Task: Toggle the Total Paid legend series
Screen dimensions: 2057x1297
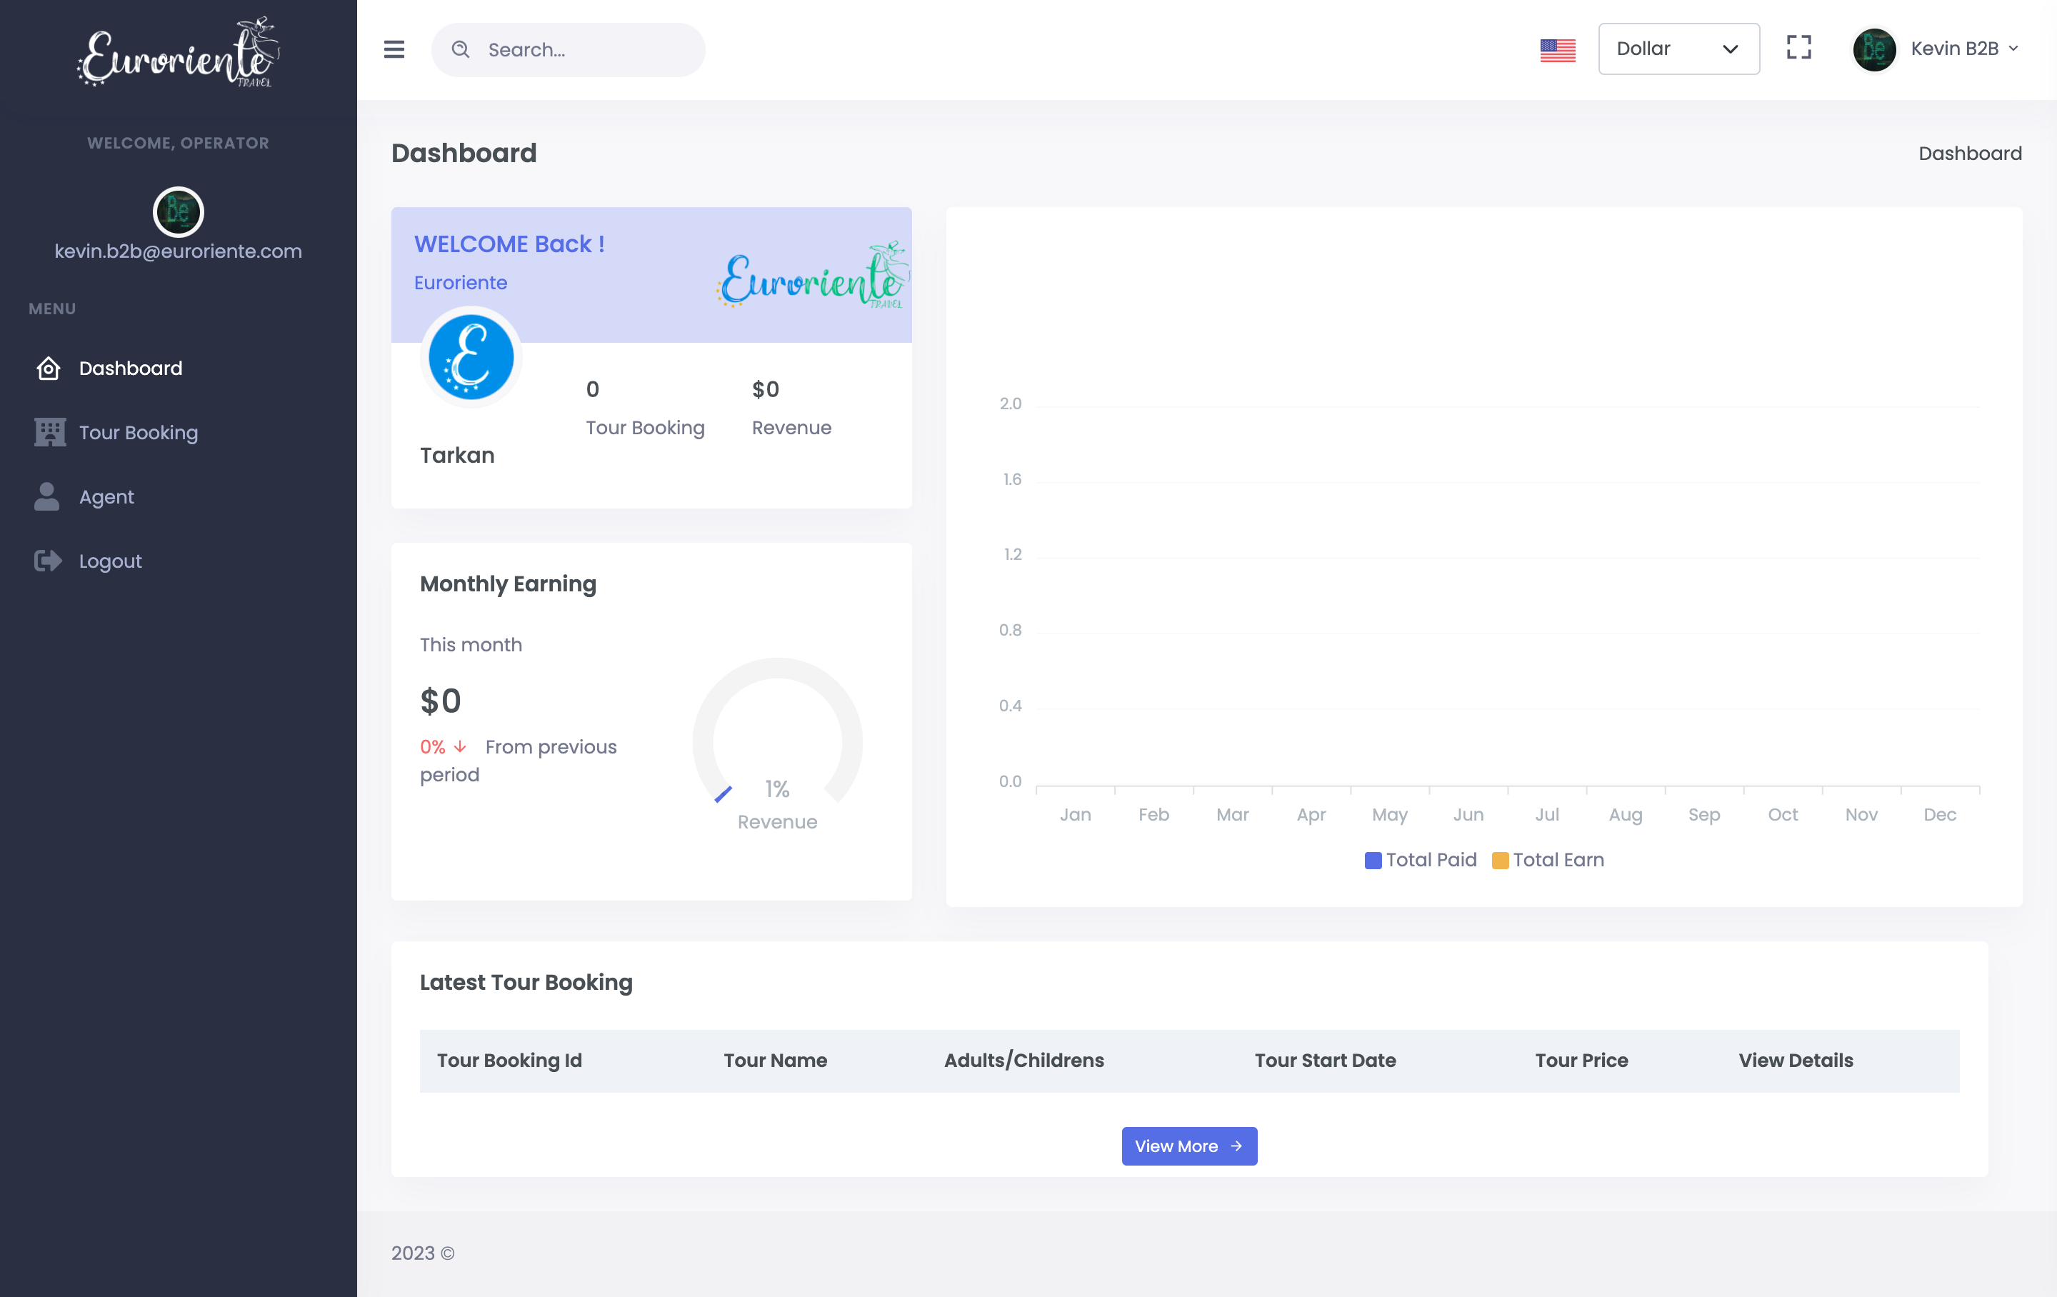Action: tap(1421, 859)
